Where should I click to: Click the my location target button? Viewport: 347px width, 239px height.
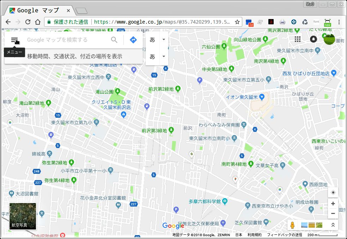333,192
